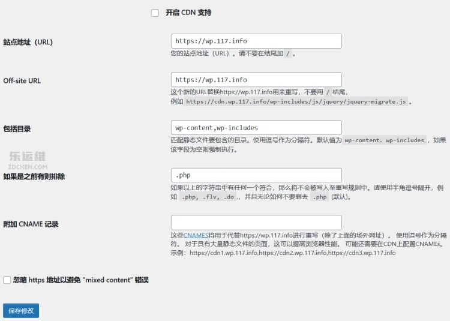Click the Off-site URL field label

coord(22,80)
